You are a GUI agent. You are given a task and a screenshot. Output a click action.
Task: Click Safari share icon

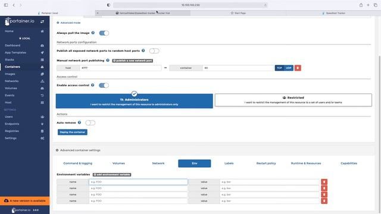361,5
